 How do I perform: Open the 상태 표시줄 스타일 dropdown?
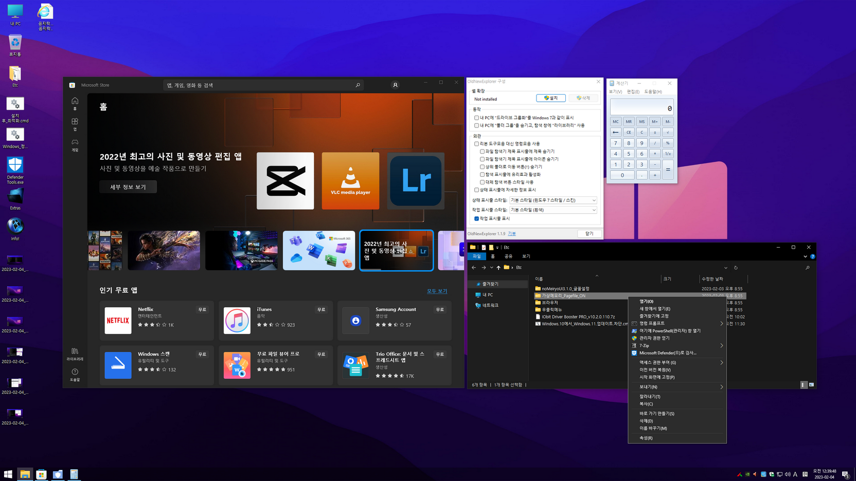[553, 200]
